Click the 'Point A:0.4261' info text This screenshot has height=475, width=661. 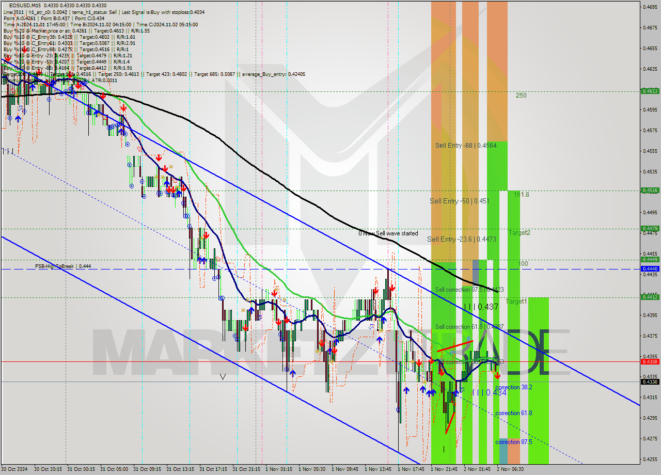(20, 19)
